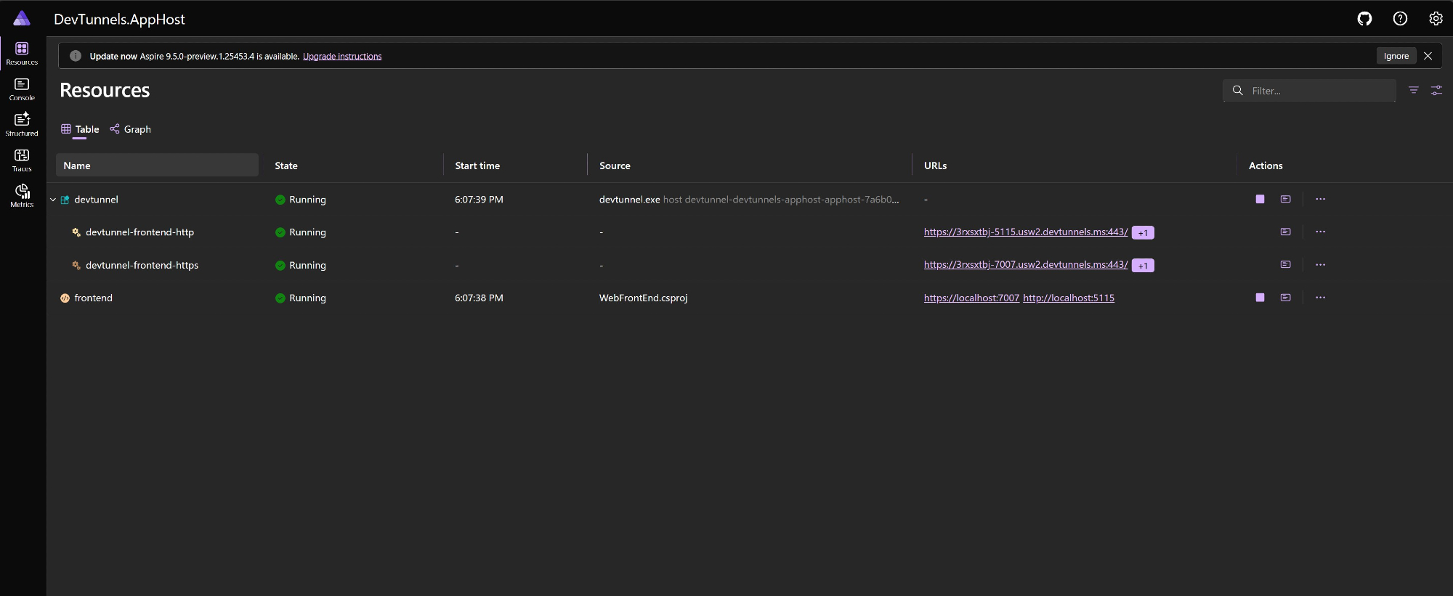The height and width of the screenshot is (596, 1453).
Task: Open the Console logs sidebar page
Action: coord(22,89)
